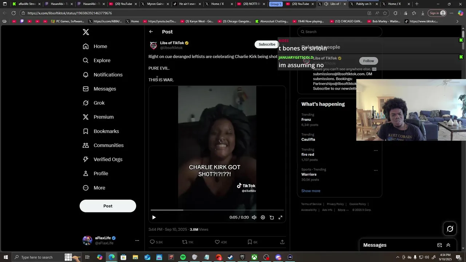466x262 pixels.
Task: Open a new browser tab
Action: 417,4
